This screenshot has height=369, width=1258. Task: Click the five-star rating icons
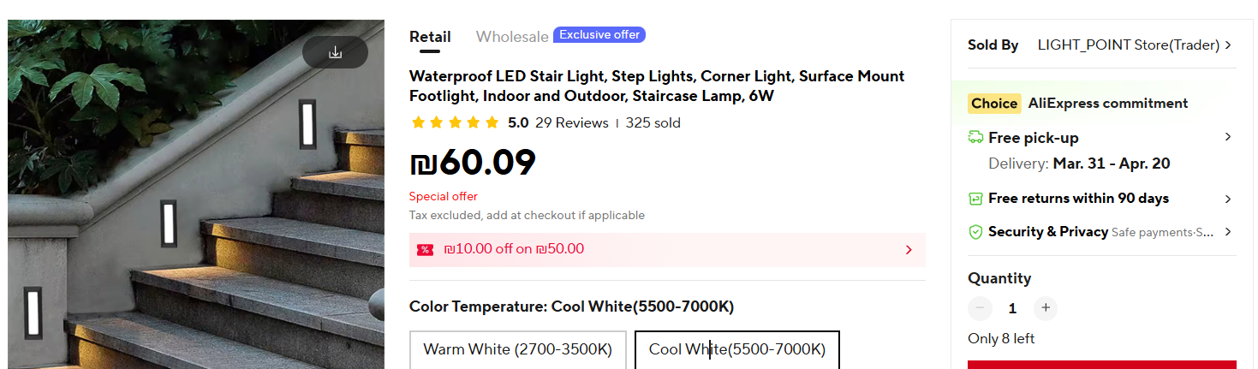(455, 122)
